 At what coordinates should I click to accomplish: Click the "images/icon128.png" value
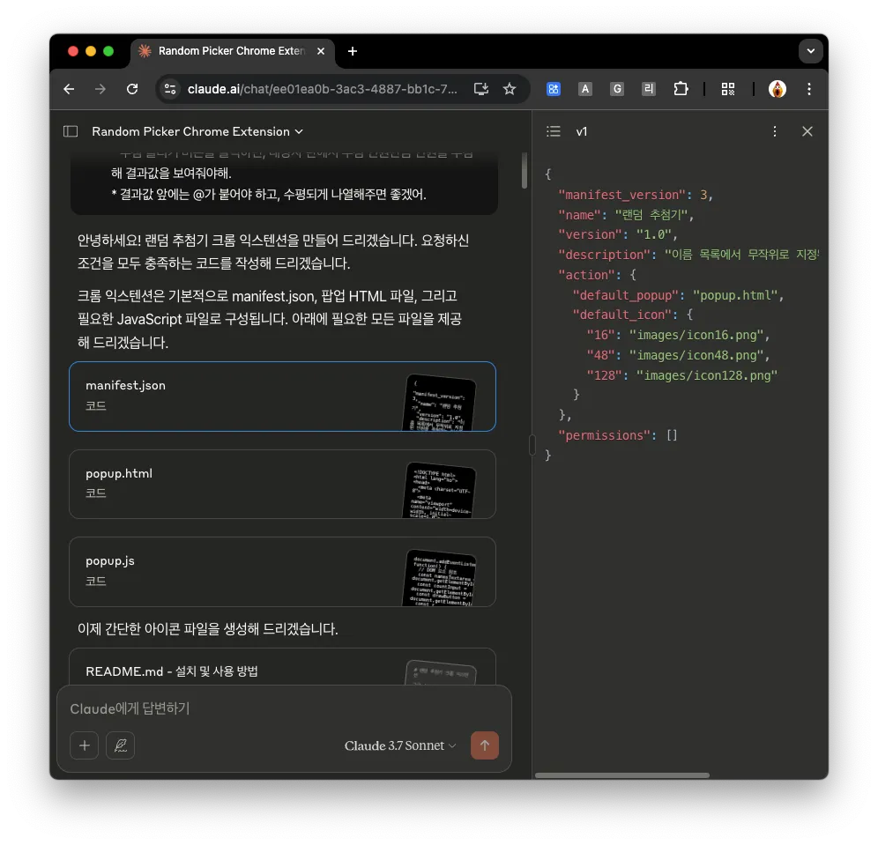click(x=707, y=375)
